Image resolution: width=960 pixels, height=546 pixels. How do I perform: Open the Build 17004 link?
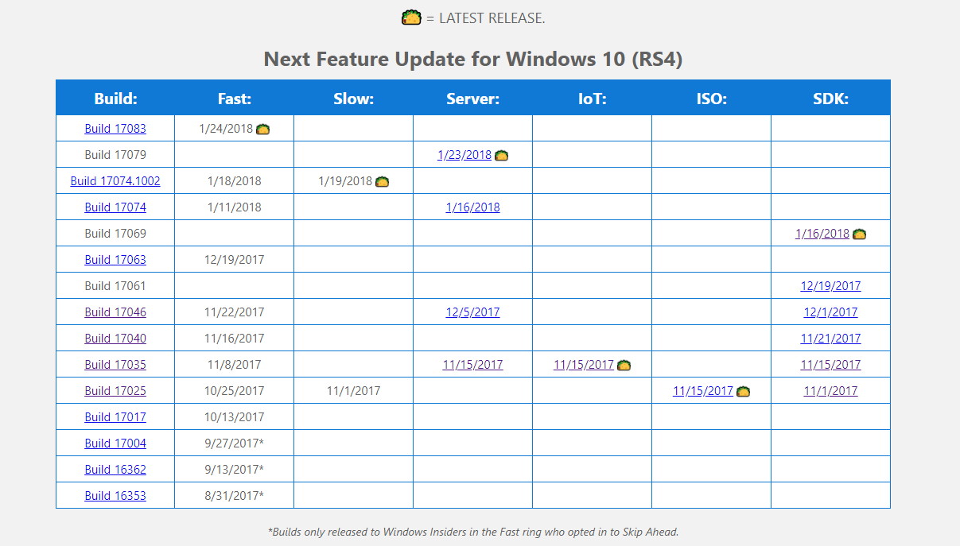point(115,443)
